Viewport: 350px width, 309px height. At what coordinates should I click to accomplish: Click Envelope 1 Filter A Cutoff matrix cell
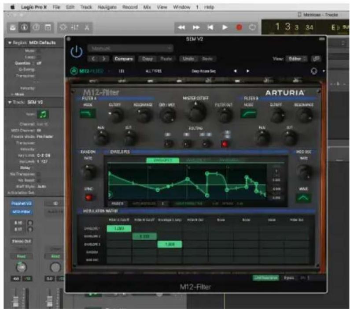pyautogui.click(x=119, y=229)
